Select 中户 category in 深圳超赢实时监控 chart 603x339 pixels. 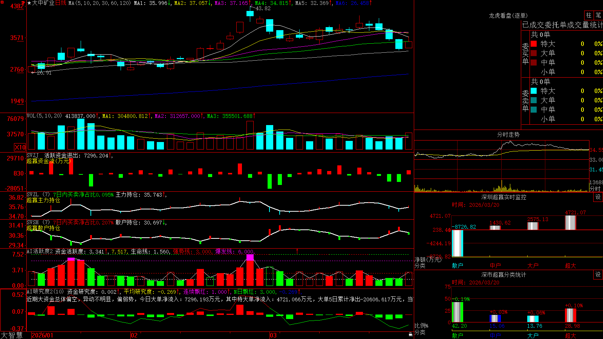tap(495, 266)
